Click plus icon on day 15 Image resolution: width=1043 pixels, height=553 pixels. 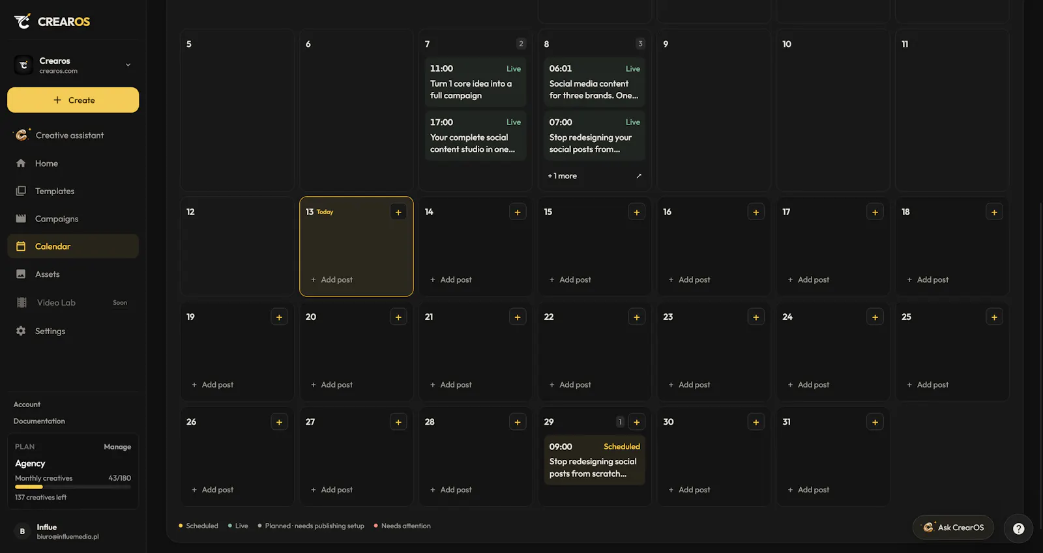click(x=637, y=212)
